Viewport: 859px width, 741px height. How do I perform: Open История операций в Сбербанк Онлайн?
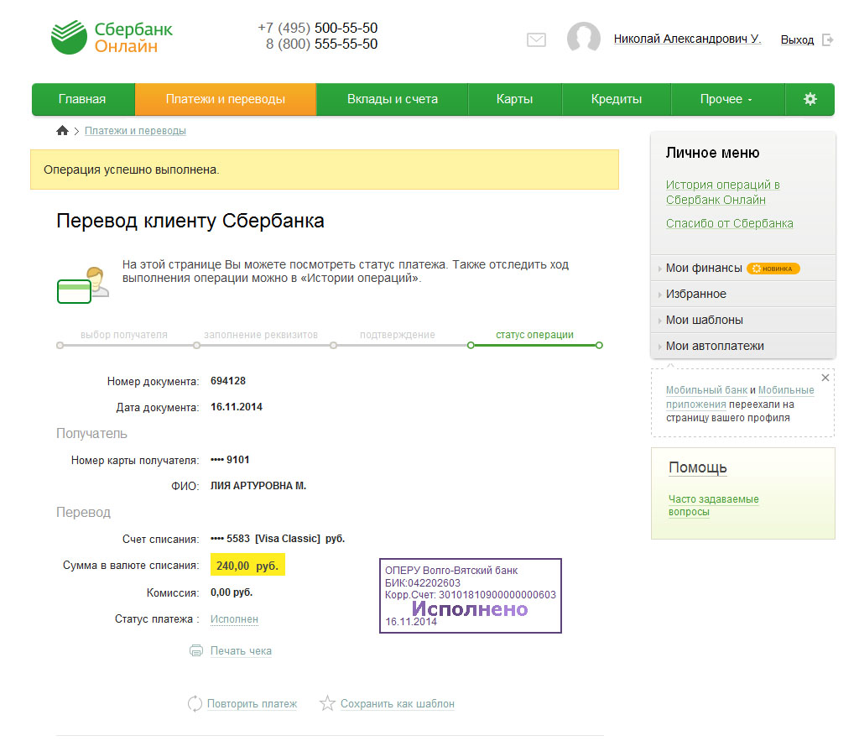point(722,192)
